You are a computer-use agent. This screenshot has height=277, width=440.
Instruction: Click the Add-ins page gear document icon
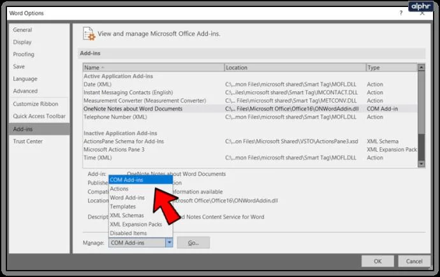(89, 34)
